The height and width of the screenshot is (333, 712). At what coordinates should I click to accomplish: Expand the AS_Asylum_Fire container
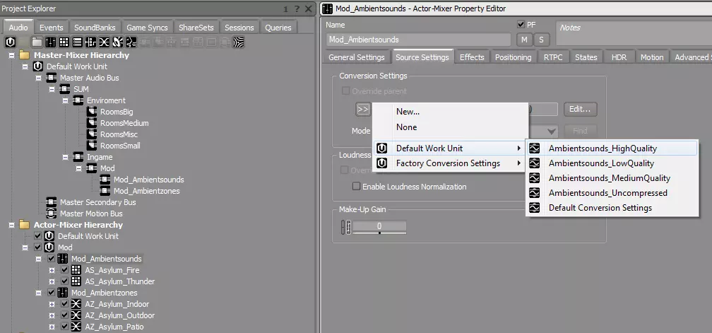[52, 270]
